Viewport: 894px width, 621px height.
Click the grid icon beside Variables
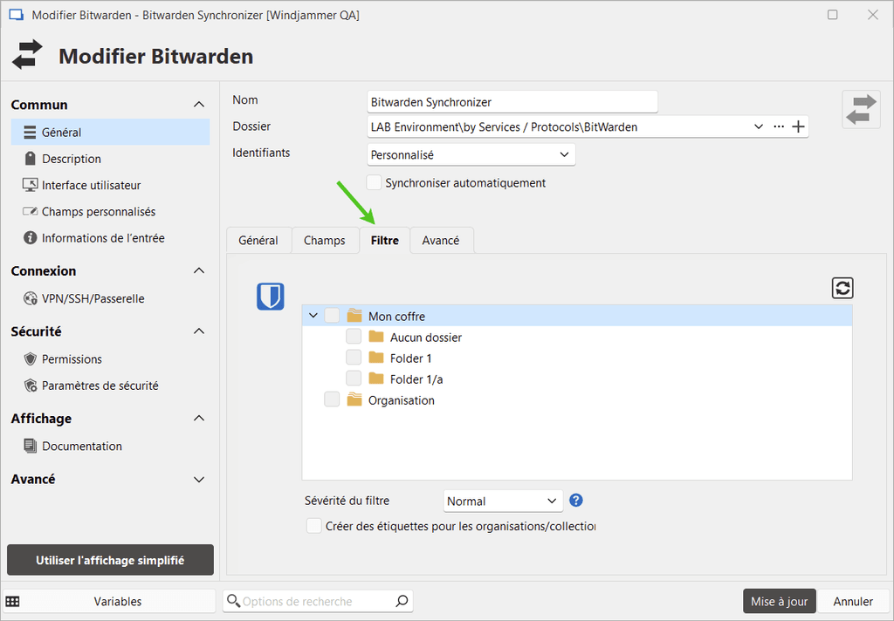pos(13,601)
